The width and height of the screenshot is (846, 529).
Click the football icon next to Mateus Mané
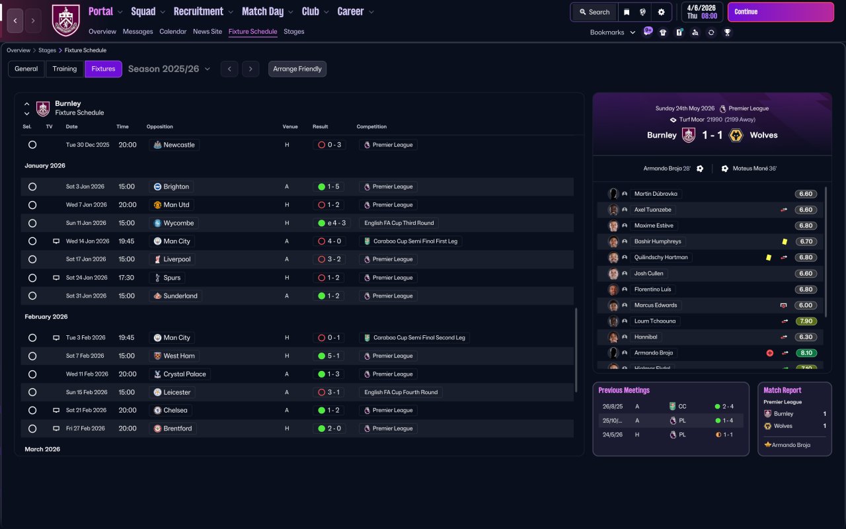(725, 169)
